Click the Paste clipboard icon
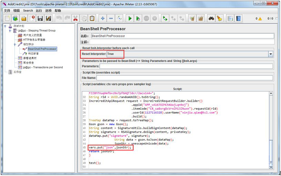281x176 pixels. 92,18
